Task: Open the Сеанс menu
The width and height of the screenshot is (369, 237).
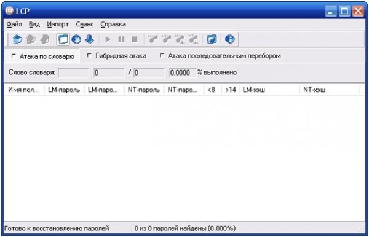Action: [x=85, y=24]
